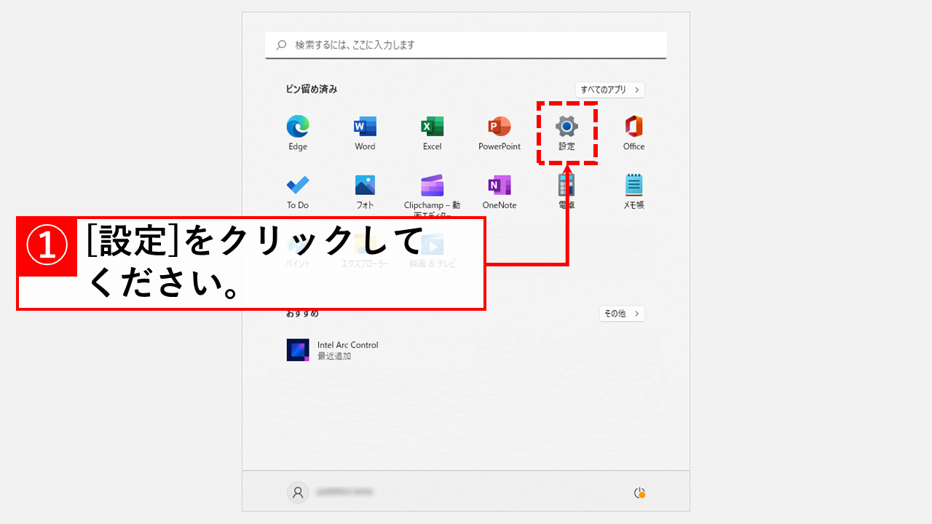
Task: Open the power options
Action: coord(640,492)
